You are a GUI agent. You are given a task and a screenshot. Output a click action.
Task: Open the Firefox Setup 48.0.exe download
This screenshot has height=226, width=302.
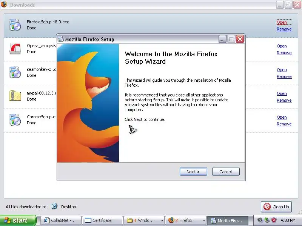click(x=282, y=22)
